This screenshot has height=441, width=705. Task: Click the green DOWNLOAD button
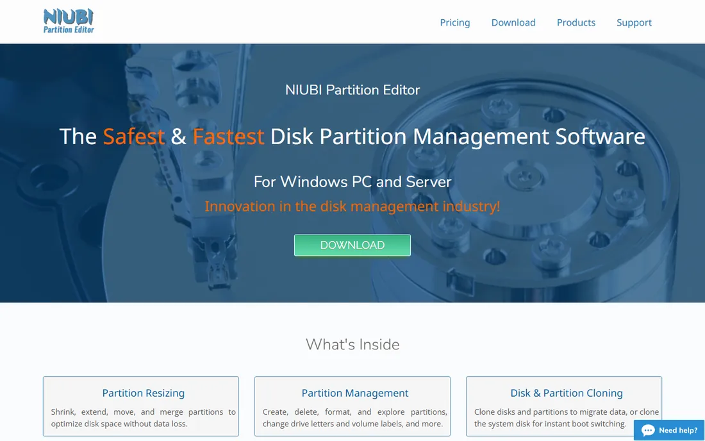pos(352,245)
